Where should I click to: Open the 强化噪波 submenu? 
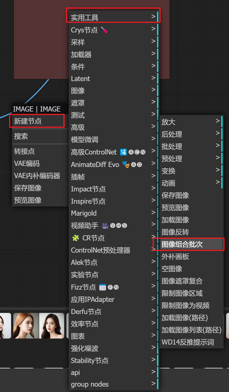pyautogui.click(x=114, y=348)
